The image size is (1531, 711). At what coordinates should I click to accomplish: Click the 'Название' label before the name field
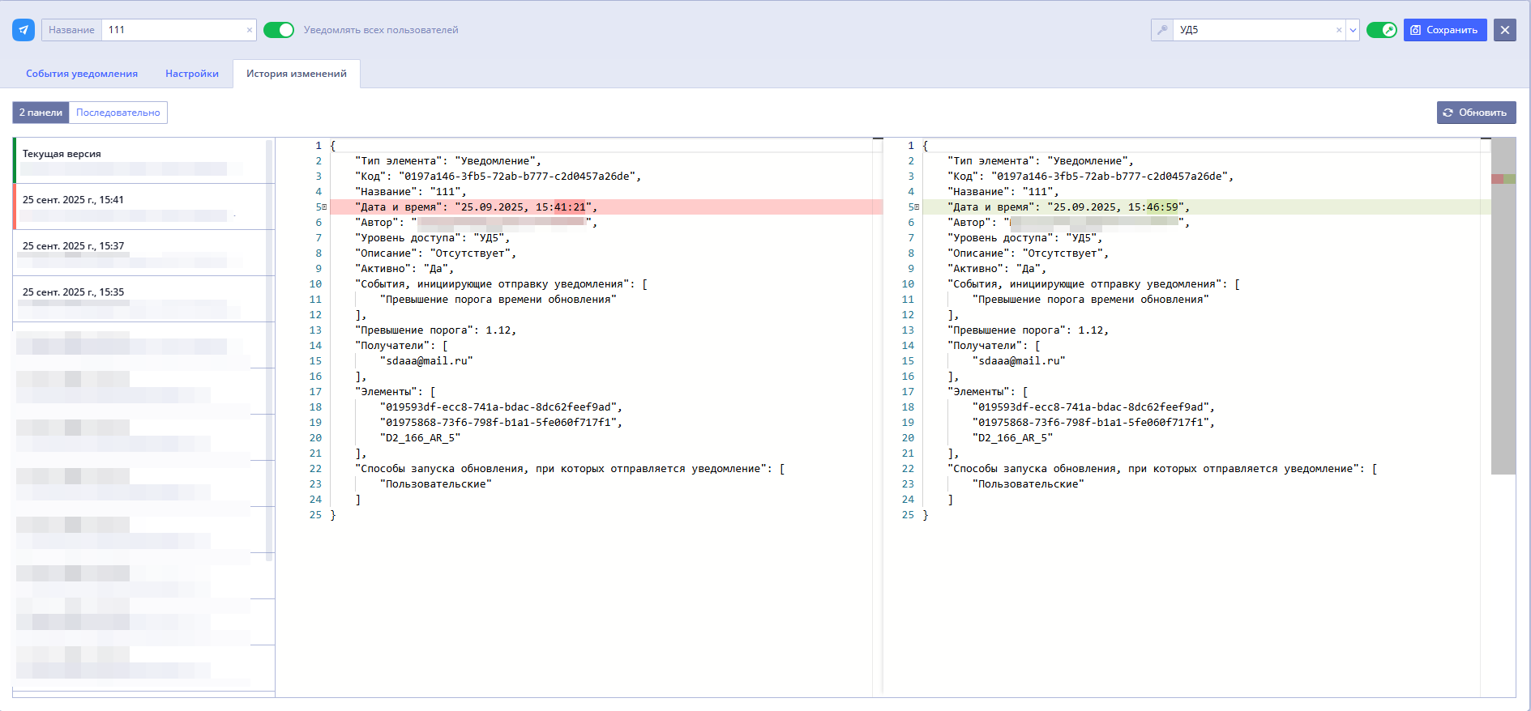(71, 30)
